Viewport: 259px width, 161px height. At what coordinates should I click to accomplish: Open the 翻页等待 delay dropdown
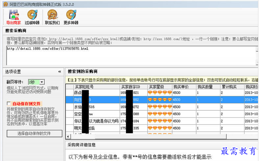coord(42,82)
